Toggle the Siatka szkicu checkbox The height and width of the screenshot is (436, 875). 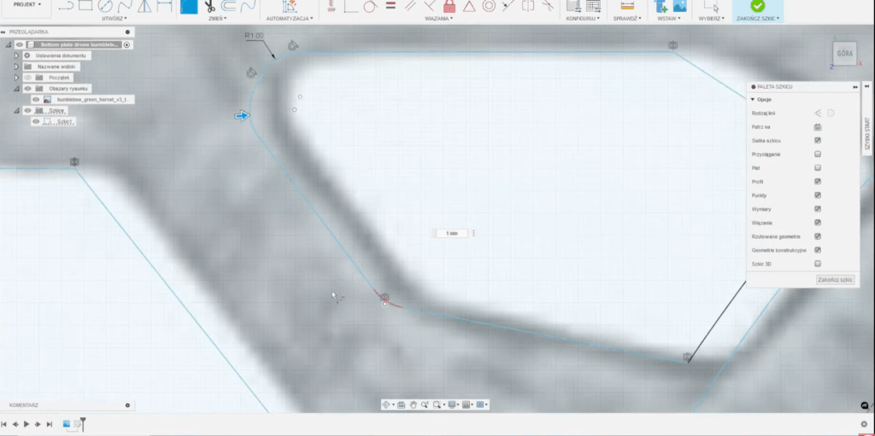click(x=818, y=140)
